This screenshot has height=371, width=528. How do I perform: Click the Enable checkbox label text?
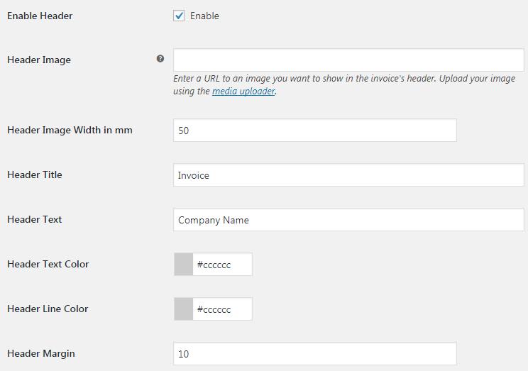[204, 16]
